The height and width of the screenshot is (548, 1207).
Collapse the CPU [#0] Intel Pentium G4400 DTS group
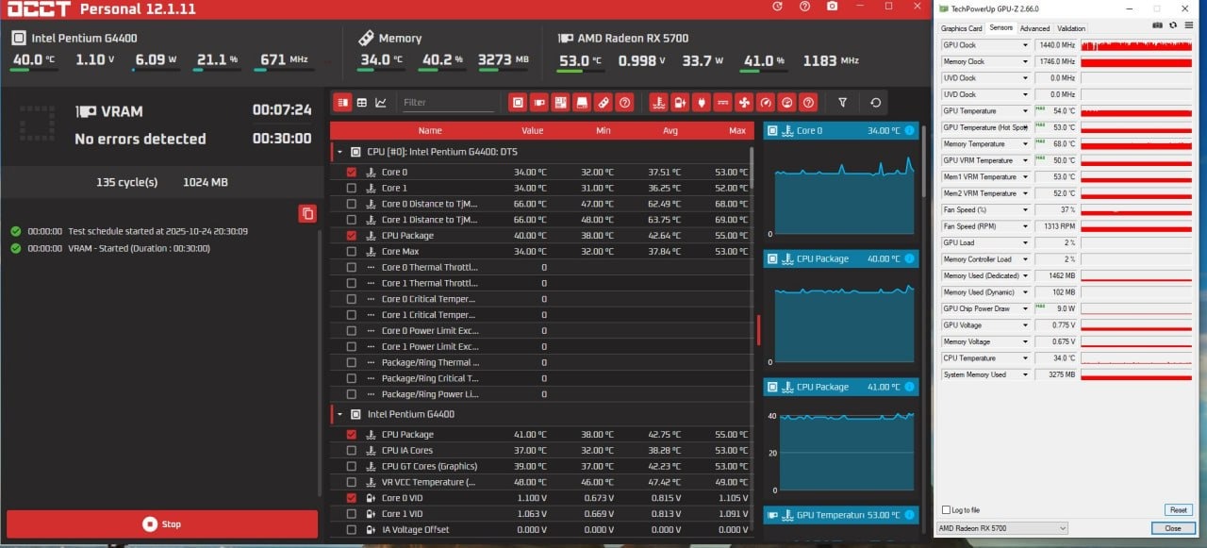[x=339, y=151]
